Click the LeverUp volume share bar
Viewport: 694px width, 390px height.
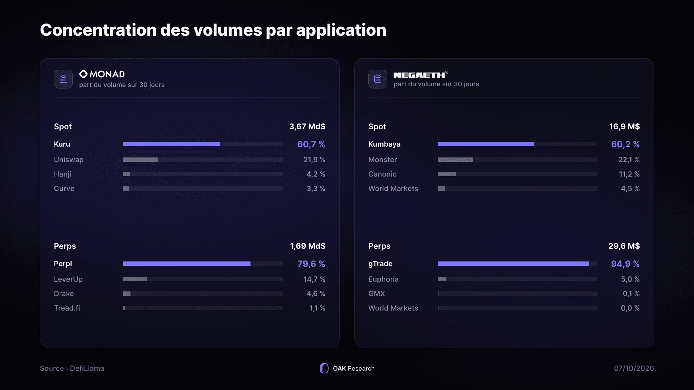(203, 279)
